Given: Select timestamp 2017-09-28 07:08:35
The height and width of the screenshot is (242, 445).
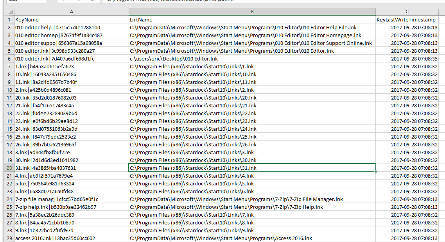Looking at the screenshot, I should 407,59.
